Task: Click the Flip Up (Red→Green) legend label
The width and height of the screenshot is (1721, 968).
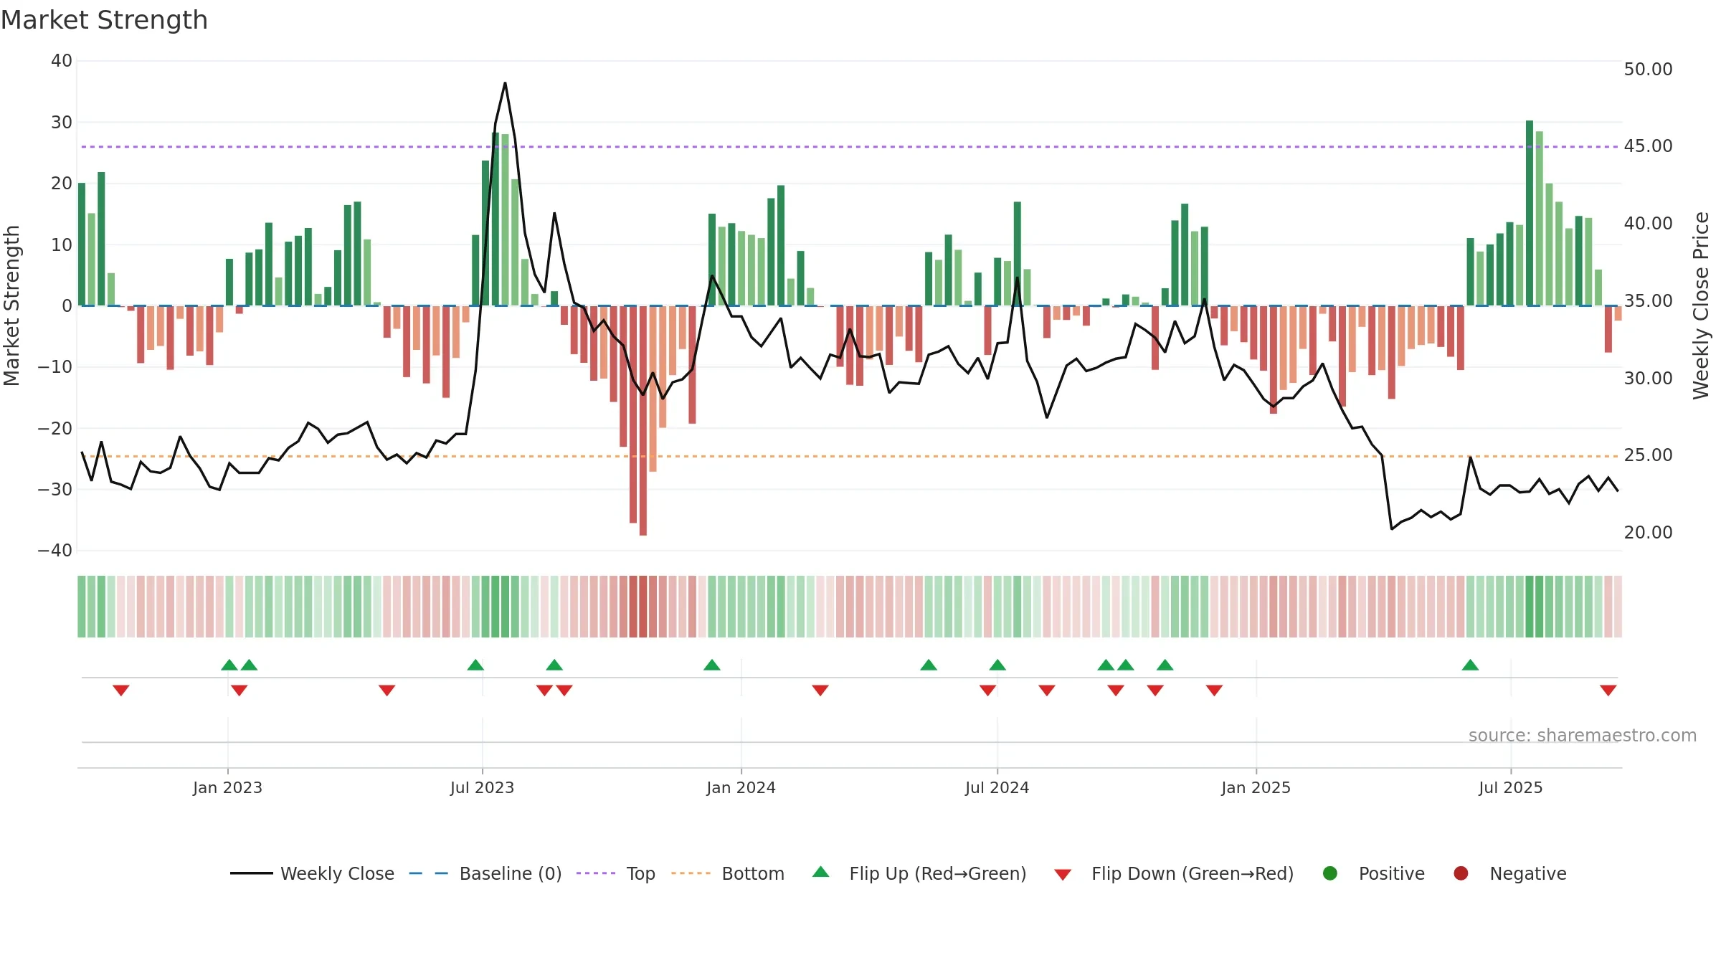Action: click(938, 873)
